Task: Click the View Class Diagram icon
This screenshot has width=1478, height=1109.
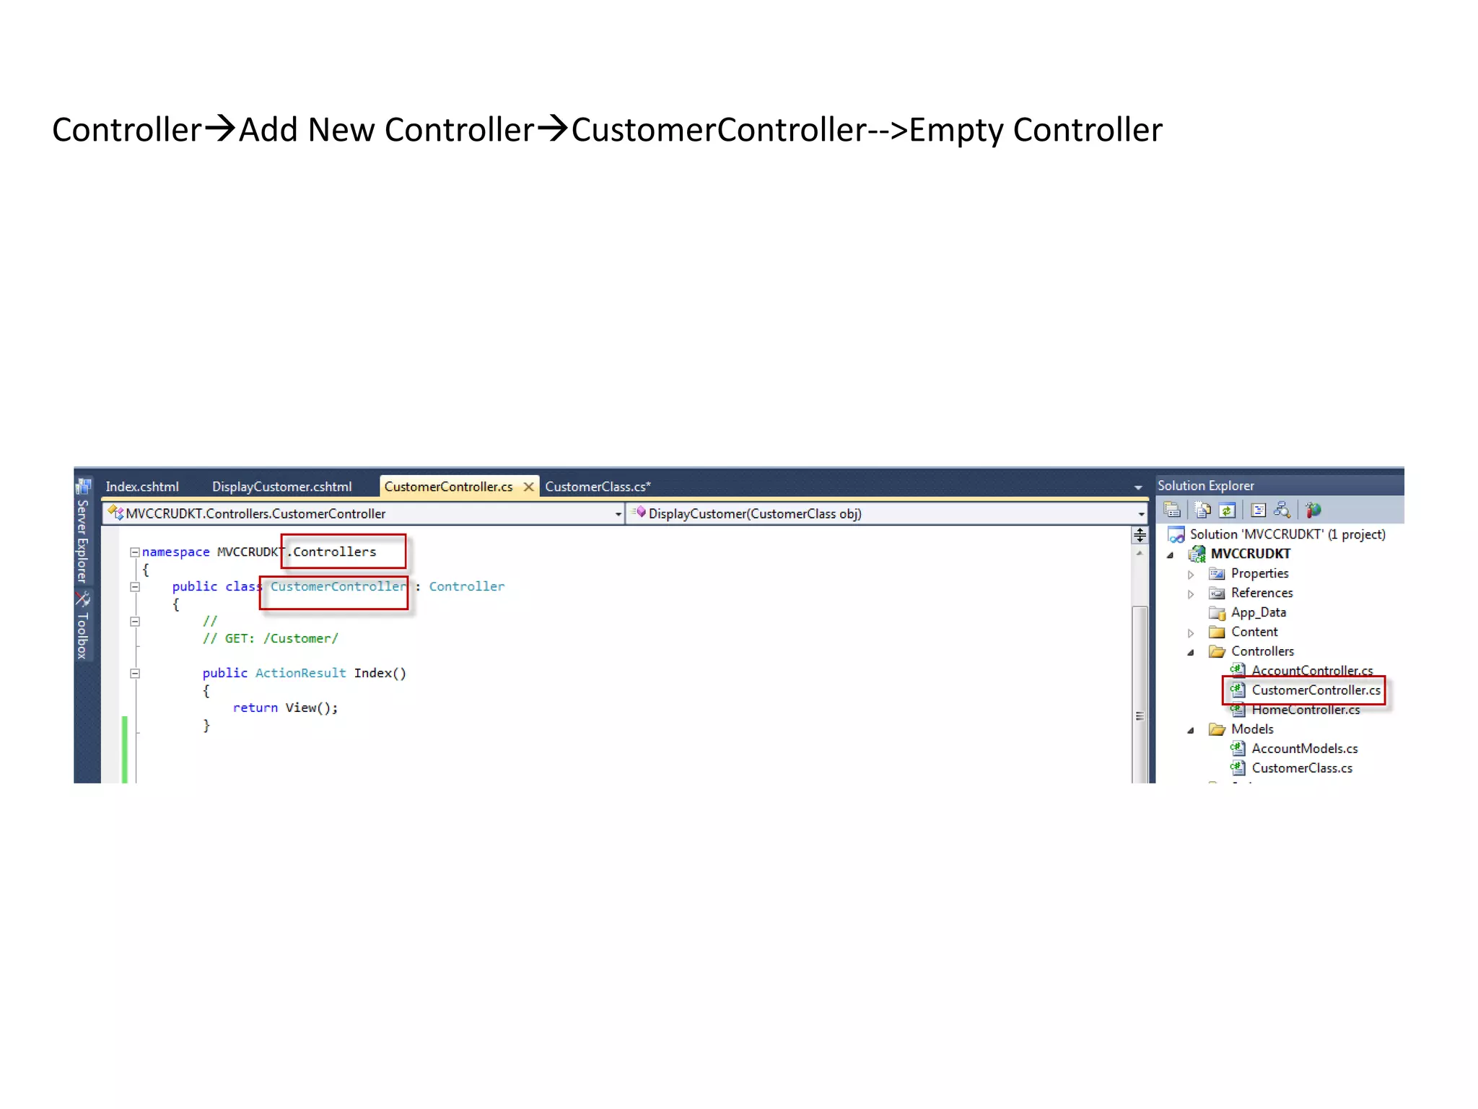Action: [x=1282, y=510]
